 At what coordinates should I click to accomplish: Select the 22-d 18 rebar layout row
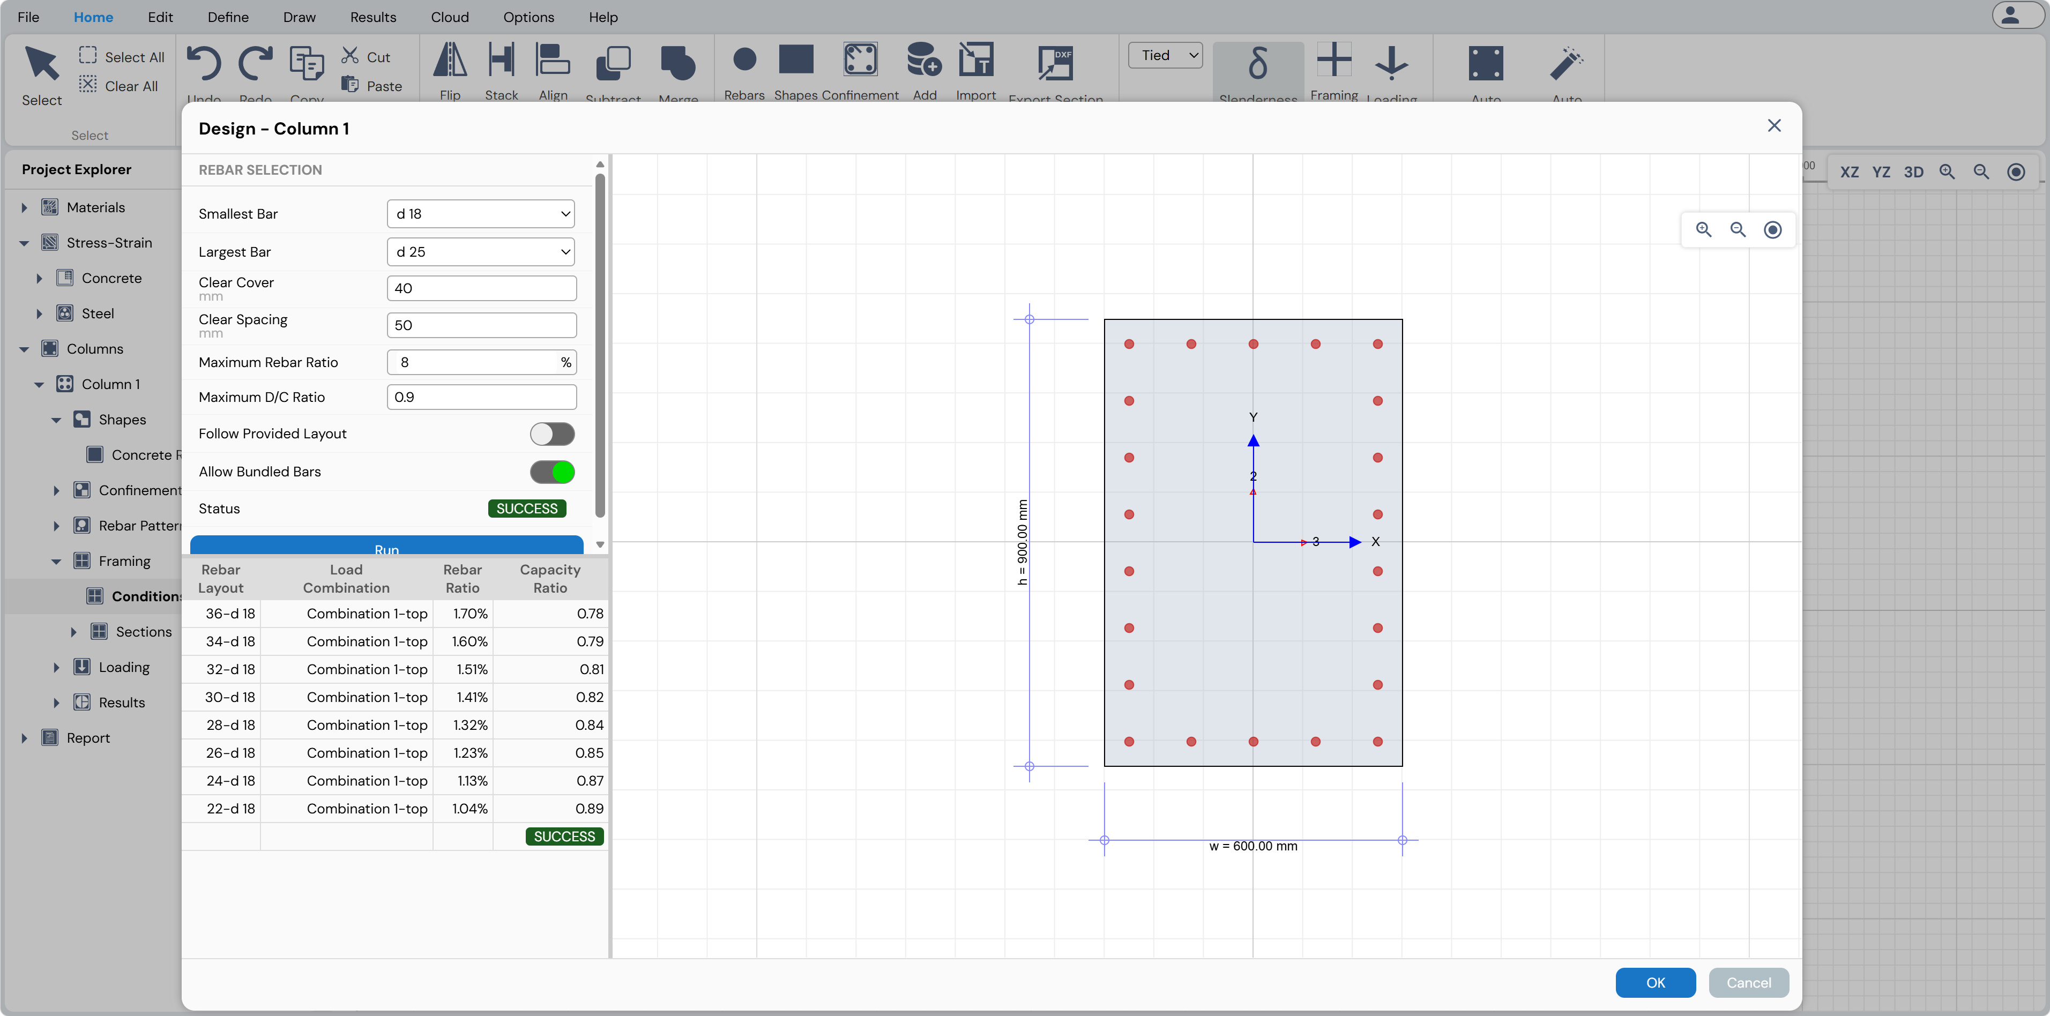coord(394,808)
